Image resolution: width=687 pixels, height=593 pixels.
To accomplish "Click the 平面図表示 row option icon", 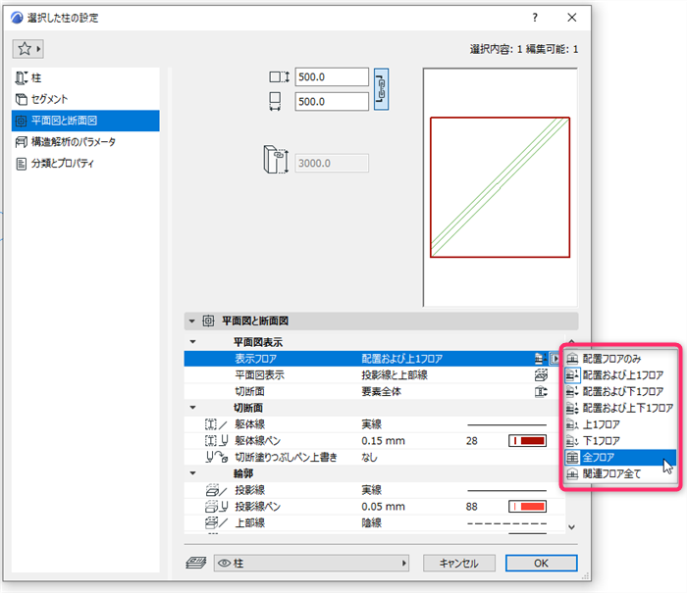I will coord(541,375).
